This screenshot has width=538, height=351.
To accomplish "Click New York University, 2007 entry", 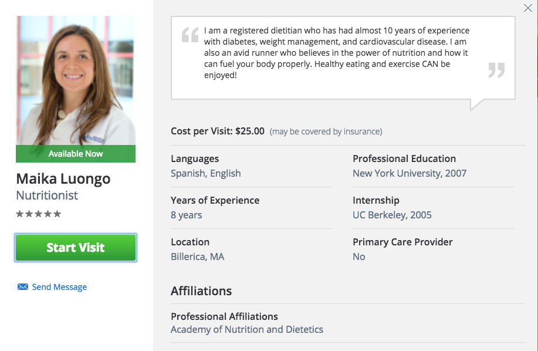I will tap(410, 173).
